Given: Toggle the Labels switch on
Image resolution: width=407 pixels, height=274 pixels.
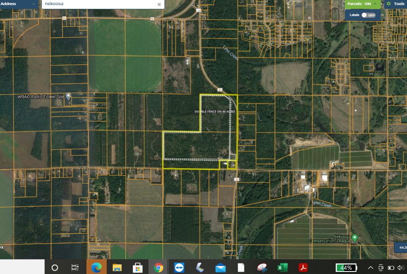Looking at the screenshot, I should point(368,15).
